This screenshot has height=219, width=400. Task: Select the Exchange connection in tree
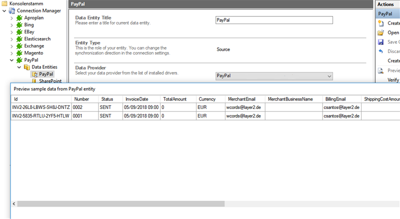[34, 45]
